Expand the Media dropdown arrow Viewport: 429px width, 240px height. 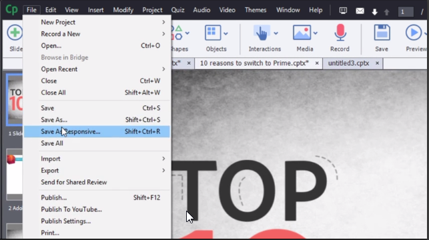[x=316, y=33]
